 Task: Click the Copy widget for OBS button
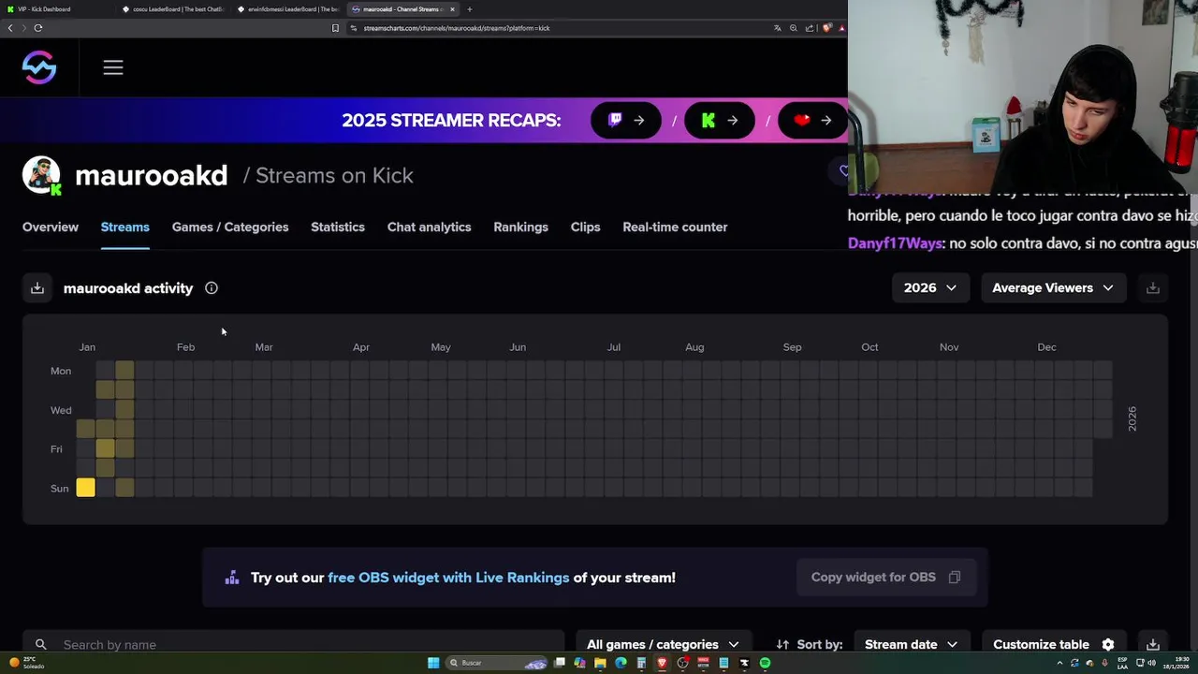(885, 577)
